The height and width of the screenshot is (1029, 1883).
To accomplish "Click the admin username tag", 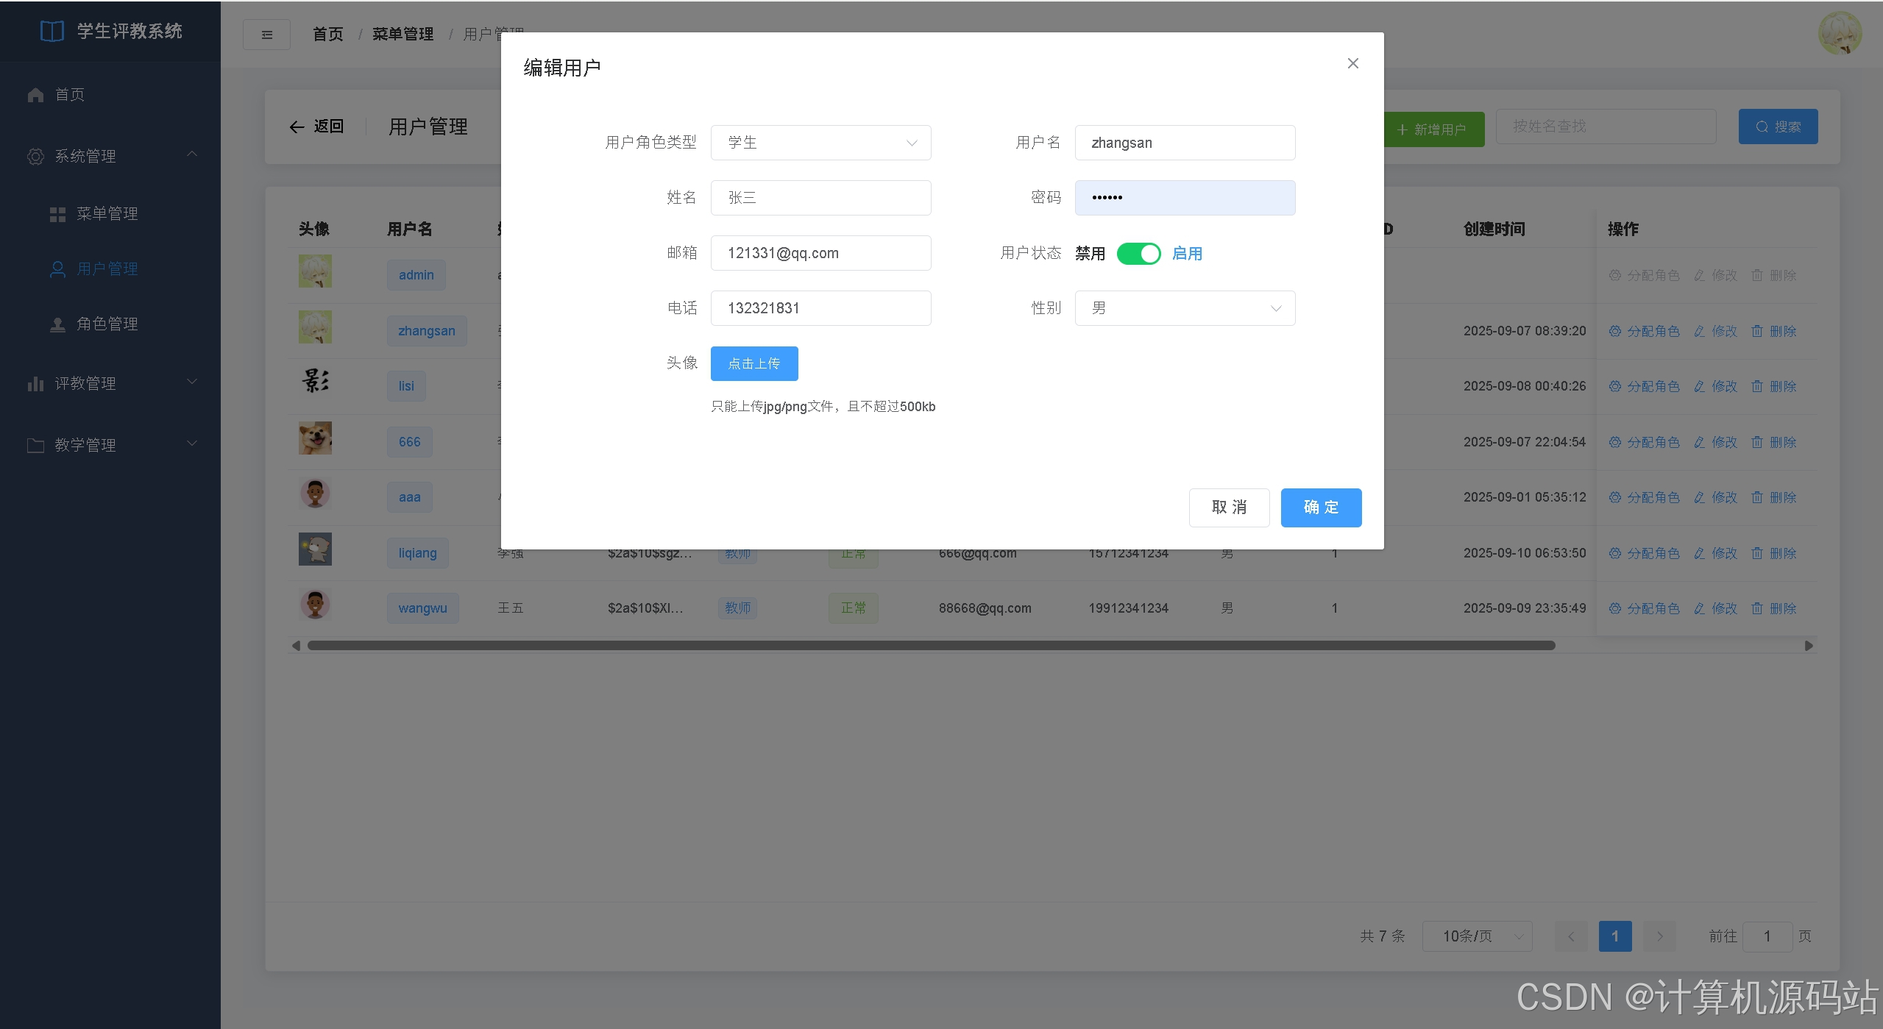I will pos(416,275).
